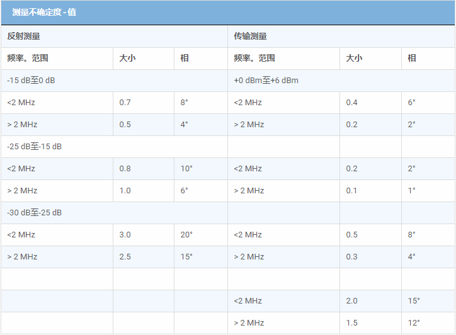The image size is (456, 335).
Task: Select the +0 dBm至+6 dBm range row
Action: point(266,81)
